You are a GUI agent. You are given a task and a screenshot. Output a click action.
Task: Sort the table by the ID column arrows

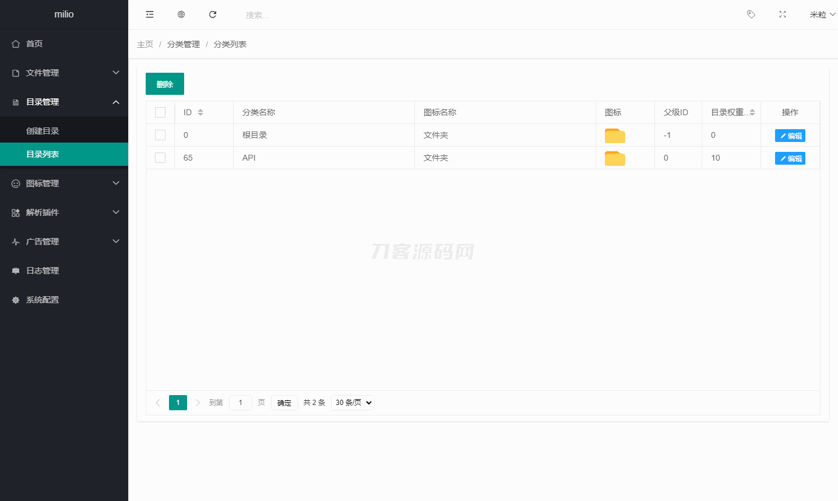pyautogui.click(x=200, y=112)
